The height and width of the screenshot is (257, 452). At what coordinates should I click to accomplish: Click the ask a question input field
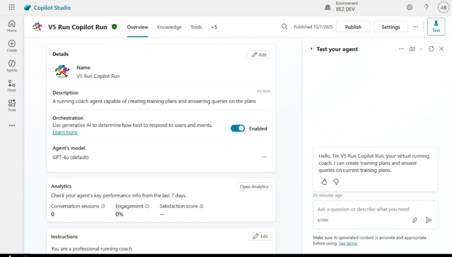pyautogui.click(x=363, y=209)
